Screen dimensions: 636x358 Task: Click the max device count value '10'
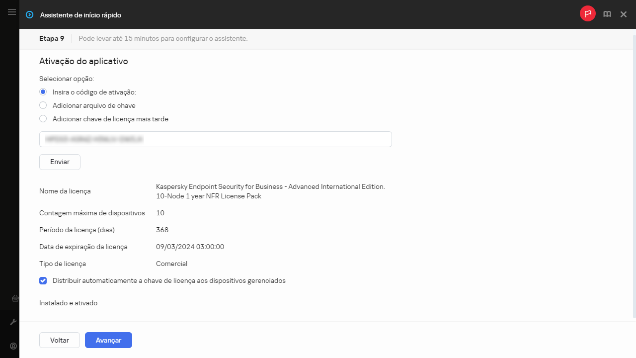(x=160, y=213)
